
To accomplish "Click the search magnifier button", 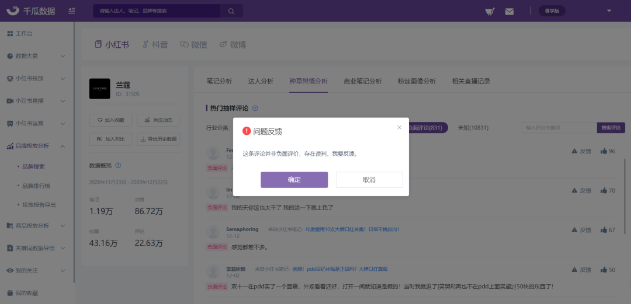I will point(231,11).
